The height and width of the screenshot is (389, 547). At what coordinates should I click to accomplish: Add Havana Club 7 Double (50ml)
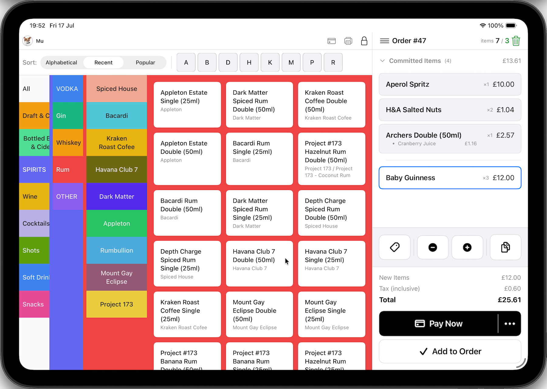coord(260,264)
